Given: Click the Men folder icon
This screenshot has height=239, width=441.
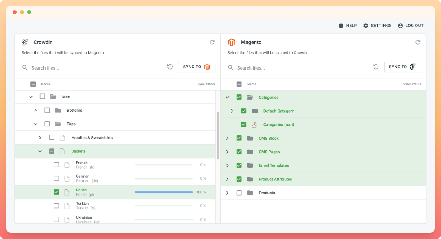Looking at the screenshot, I should point(53,96).
